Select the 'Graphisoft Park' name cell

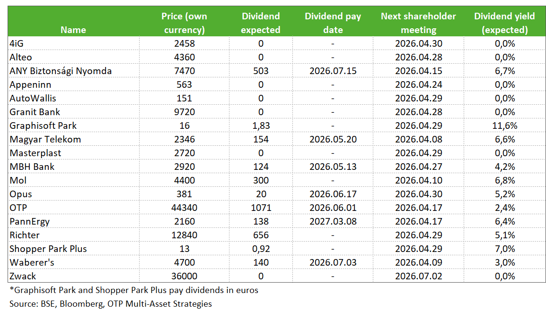[73, 126]
